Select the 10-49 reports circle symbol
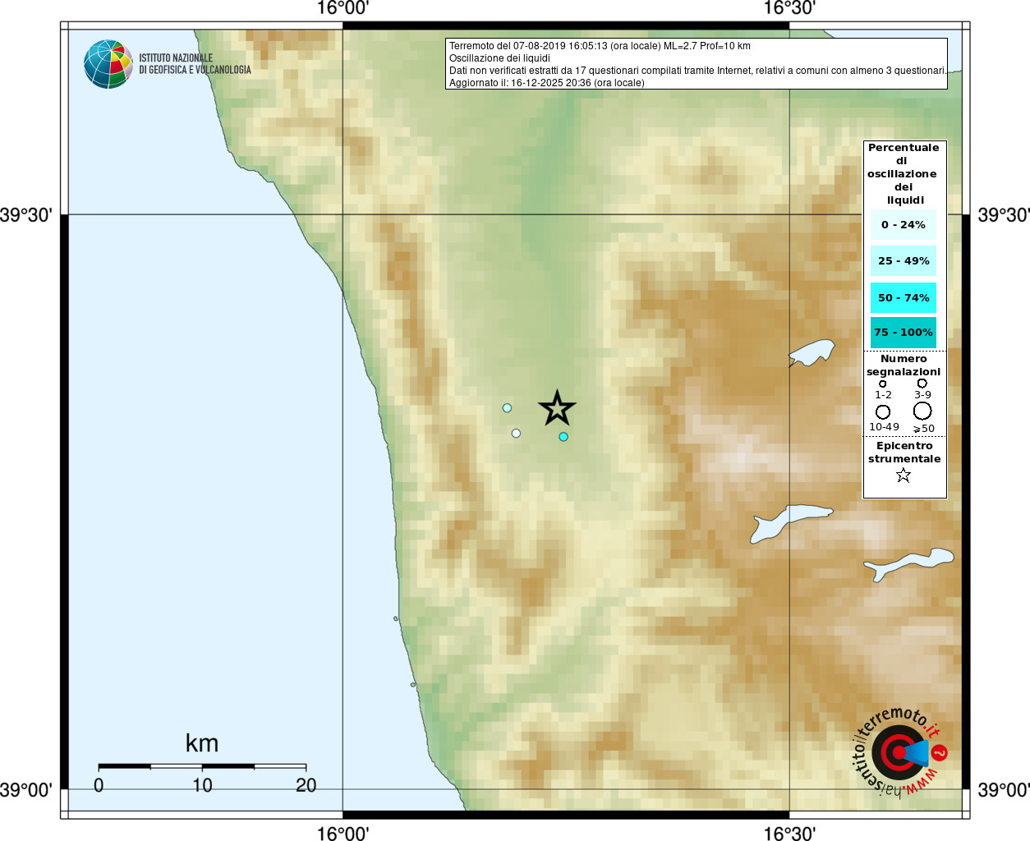The height and width of the screenshot is (841, 1030). tap(883, 411)
